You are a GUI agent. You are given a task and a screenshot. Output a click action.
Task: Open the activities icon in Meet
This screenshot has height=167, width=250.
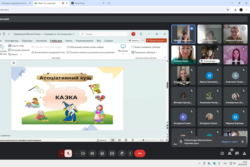[244, 153]
